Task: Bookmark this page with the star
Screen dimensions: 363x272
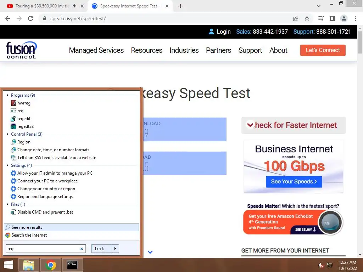Action: pos(307,18)
